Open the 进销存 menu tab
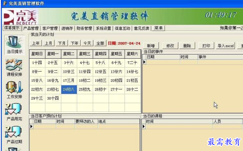 click(67, 28)
